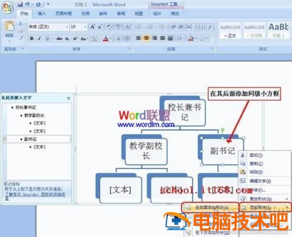Choose 剪切 from context menu

point(264,155)
